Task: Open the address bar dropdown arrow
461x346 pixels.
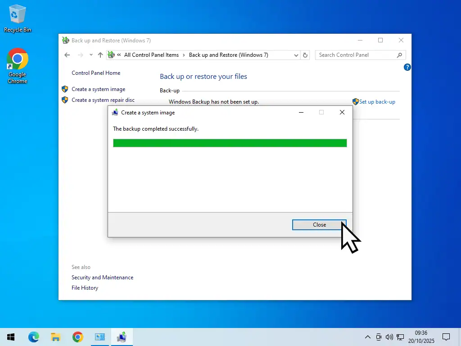Action: click(296, 55)
